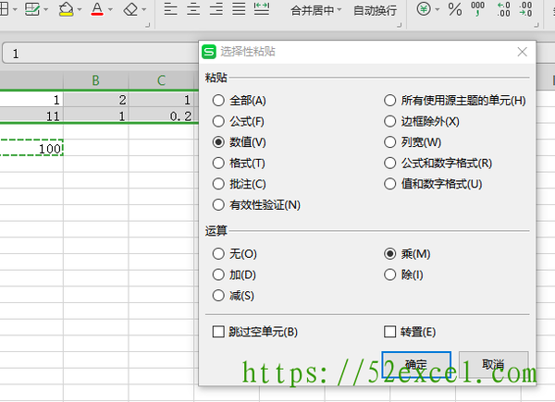Open font color dropdown arrow
The image size is (555, 402).
click(x=110, y=9)
